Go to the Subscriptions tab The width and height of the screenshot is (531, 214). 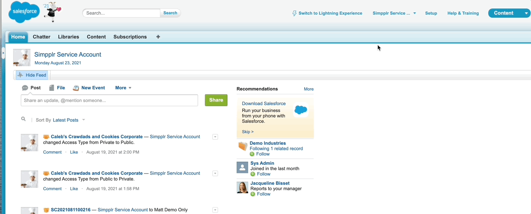coord(130,37)
